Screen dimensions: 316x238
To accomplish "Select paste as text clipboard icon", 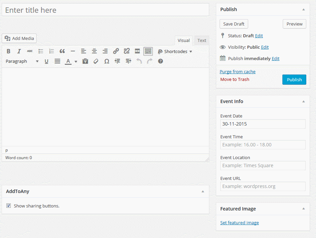I will 85,61.
